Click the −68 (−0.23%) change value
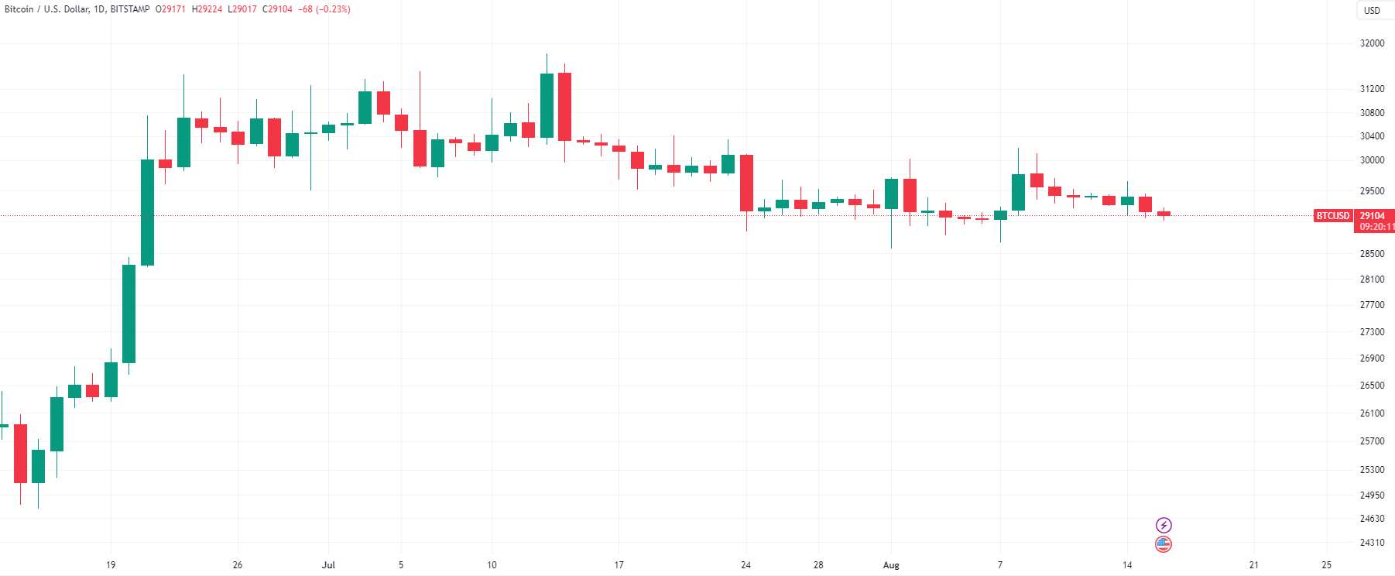The image size is (1395, 576). tap(325, 9)
